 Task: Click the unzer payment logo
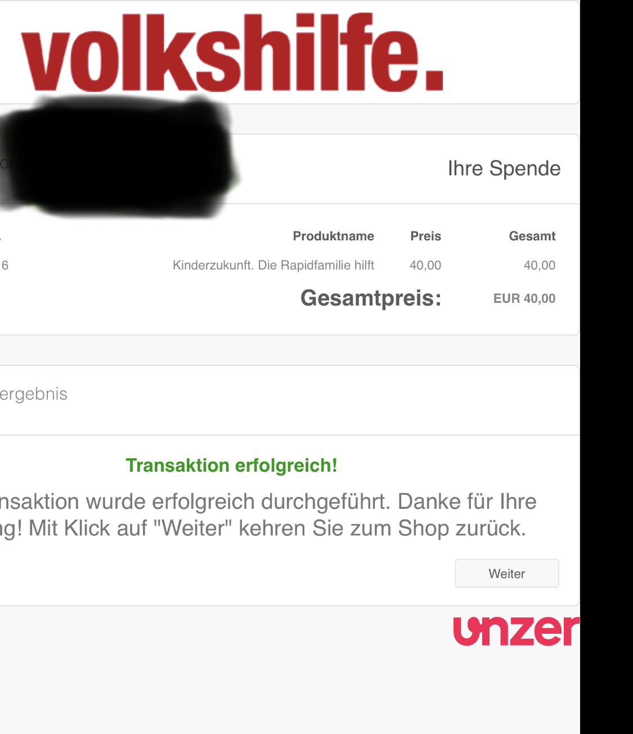click(516, 630)
